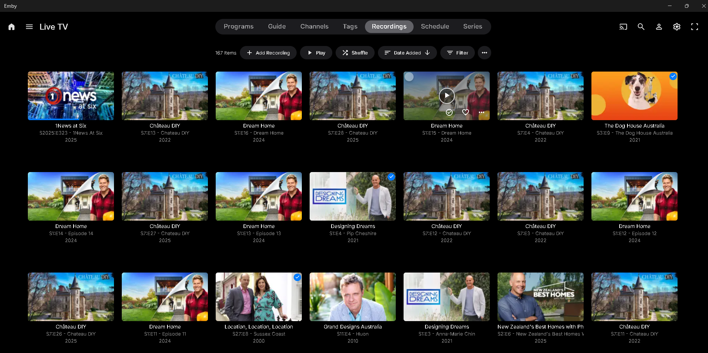The height and width of the screenshot is (353, 708).
Task: Open the Channels tab
Action: [314, 27]
